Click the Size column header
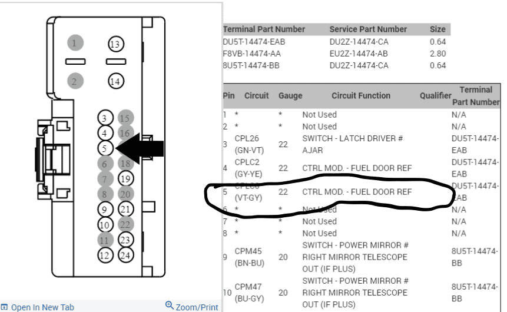Screen dimensions: 507x312 click(438, 29)
